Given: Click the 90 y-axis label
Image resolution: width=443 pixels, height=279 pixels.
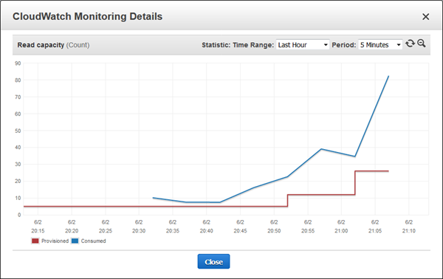Looking at the screenshot, I should coord(18,63).
